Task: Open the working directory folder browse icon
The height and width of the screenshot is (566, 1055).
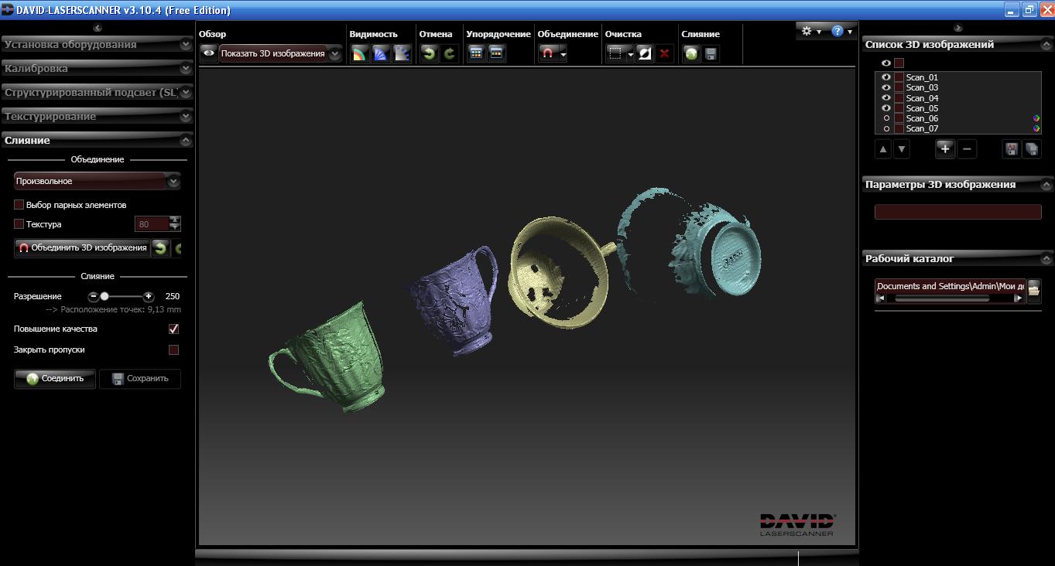Action: click(1033, 290)
